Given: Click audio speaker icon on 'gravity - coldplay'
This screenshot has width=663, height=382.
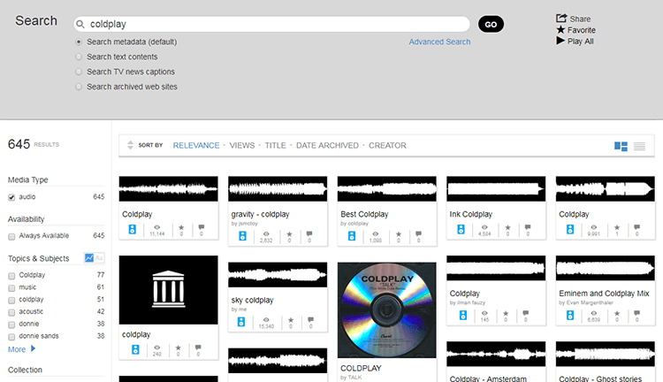Looking at the screenshot, I should click(x=242, y=236).
